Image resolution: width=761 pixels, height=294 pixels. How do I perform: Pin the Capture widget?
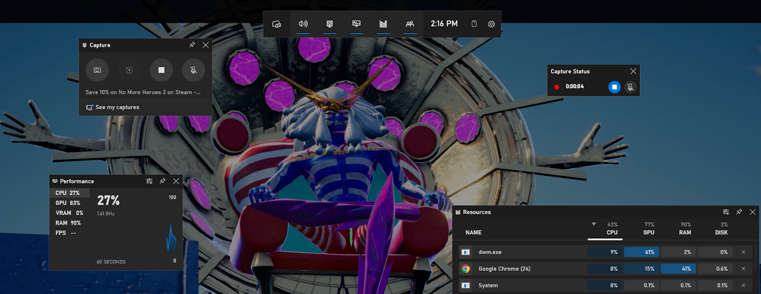click(192, 45)
